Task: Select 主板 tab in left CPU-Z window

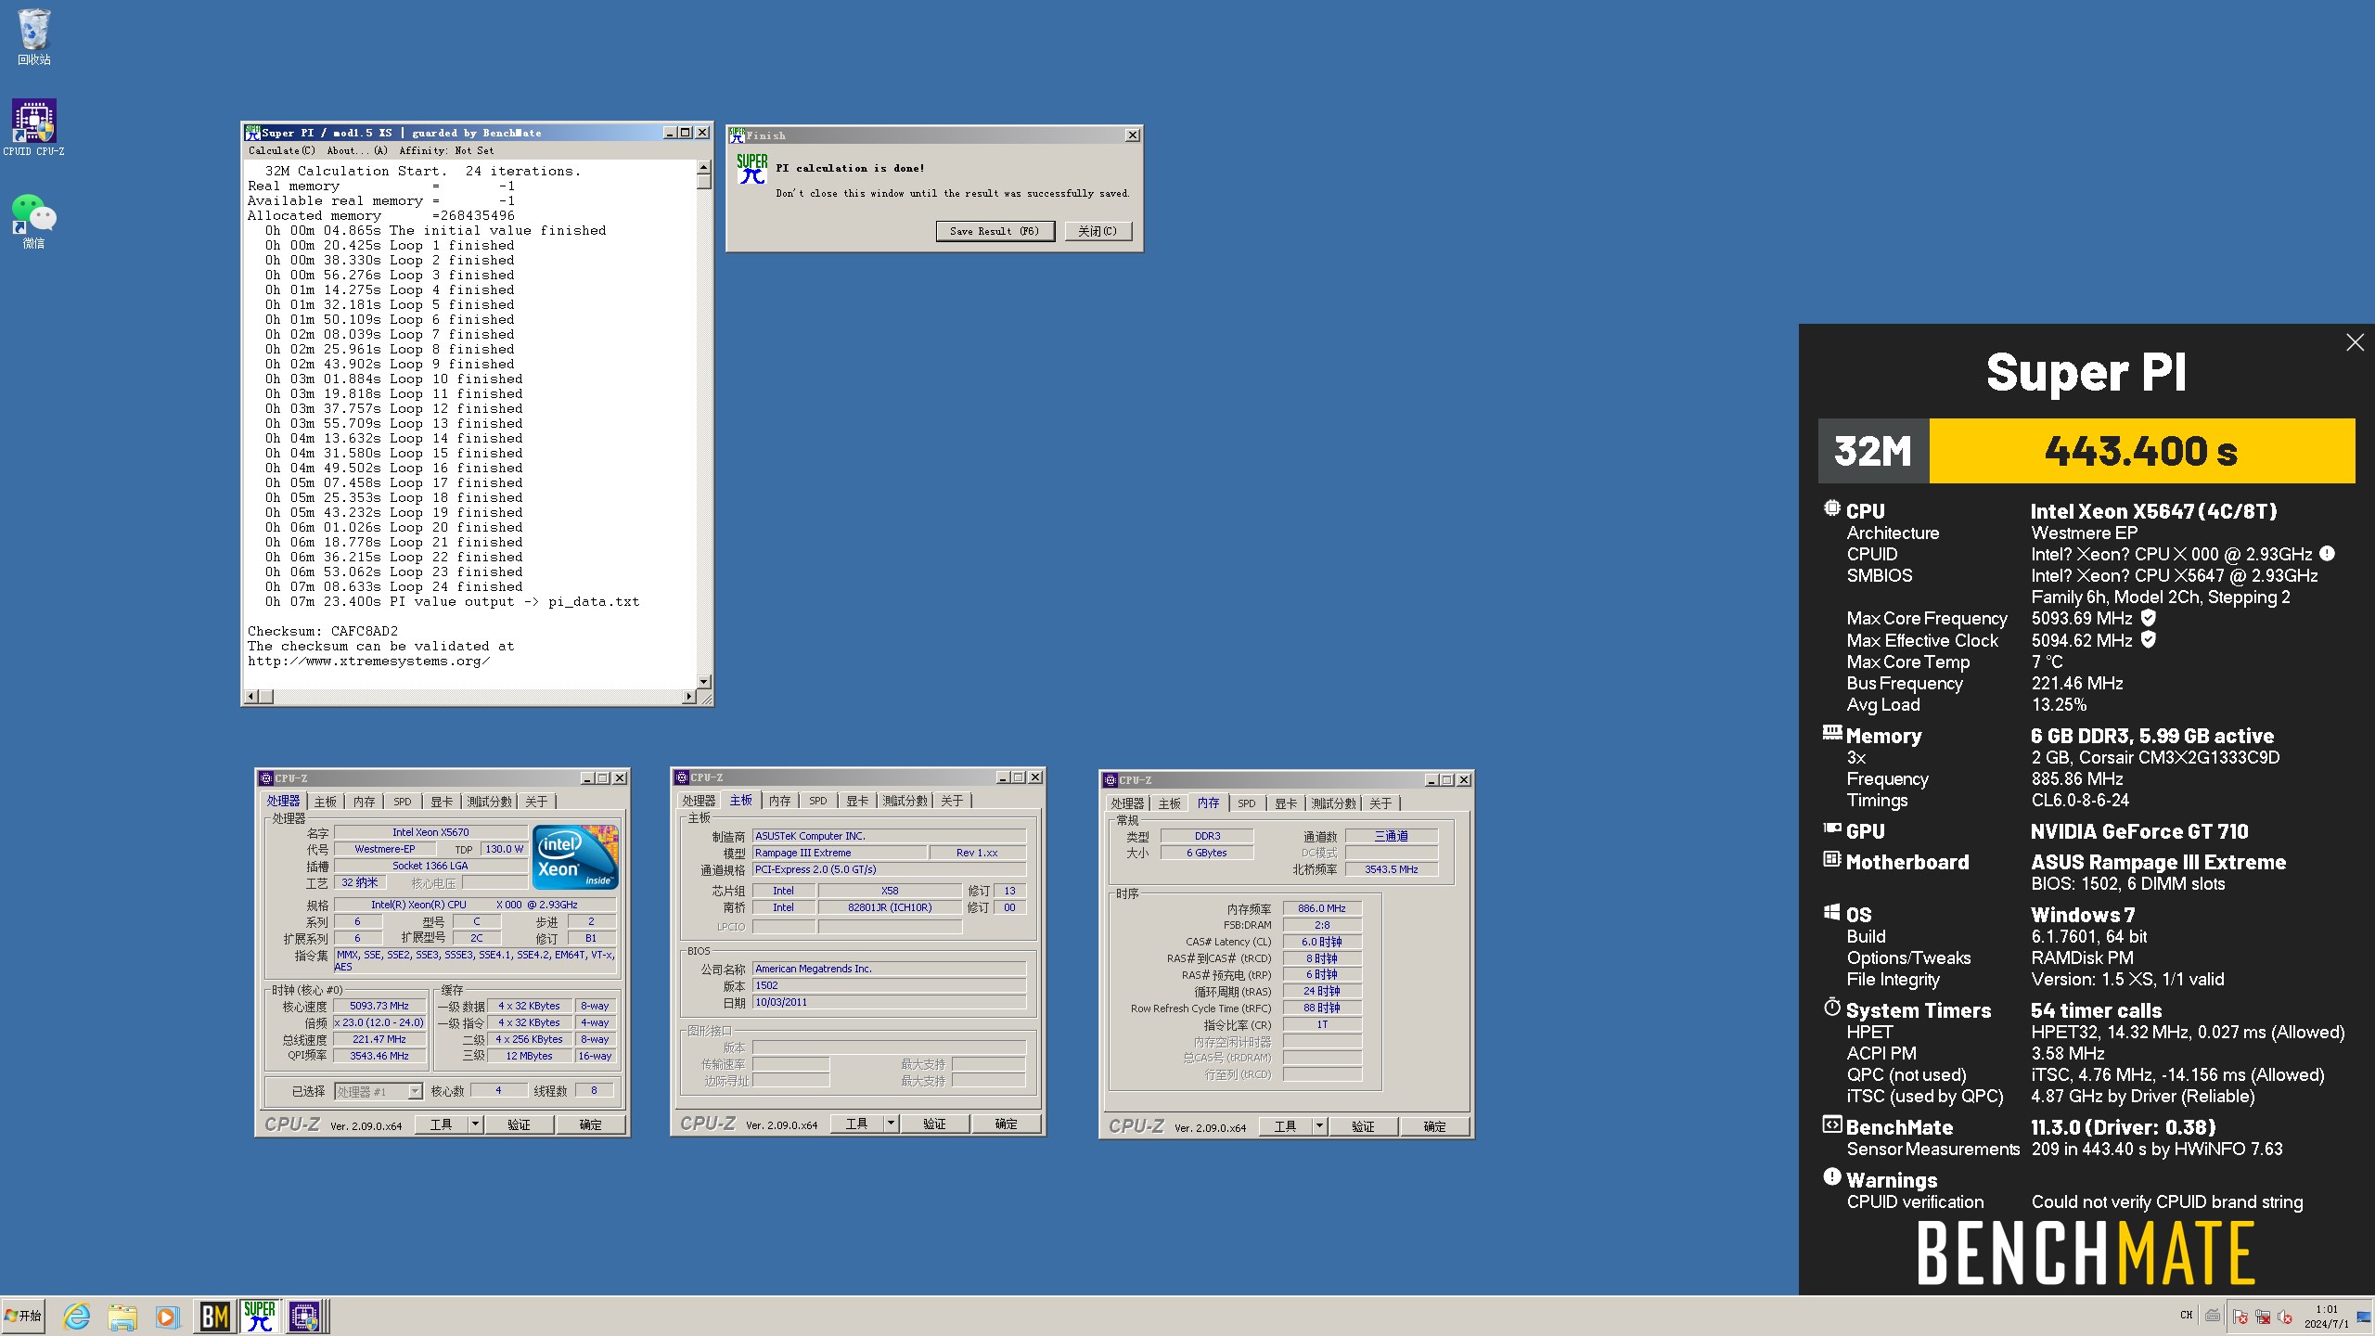Action: (325, 802)
